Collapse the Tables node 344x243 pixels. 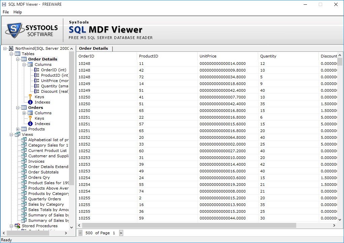[11, 54]
